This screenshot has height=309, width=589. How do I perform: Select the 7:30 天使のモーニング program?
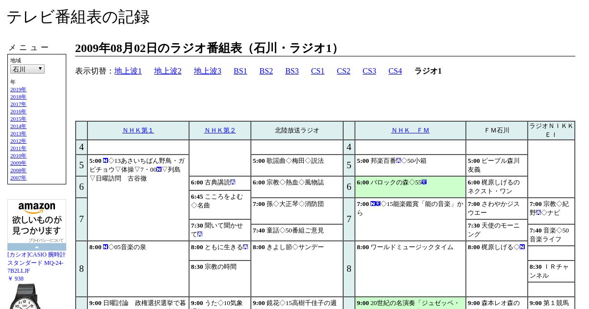click(497, 230)
